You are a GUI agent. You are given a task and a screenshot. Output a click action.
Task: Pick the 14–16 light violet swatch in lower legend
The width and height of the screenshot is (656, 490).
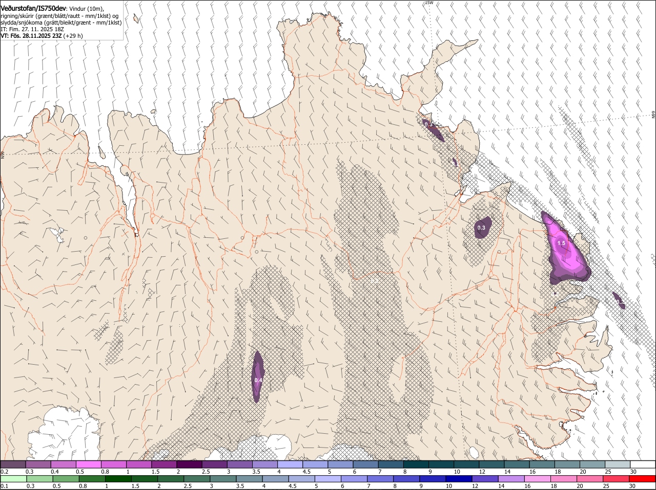pos(511,479)
